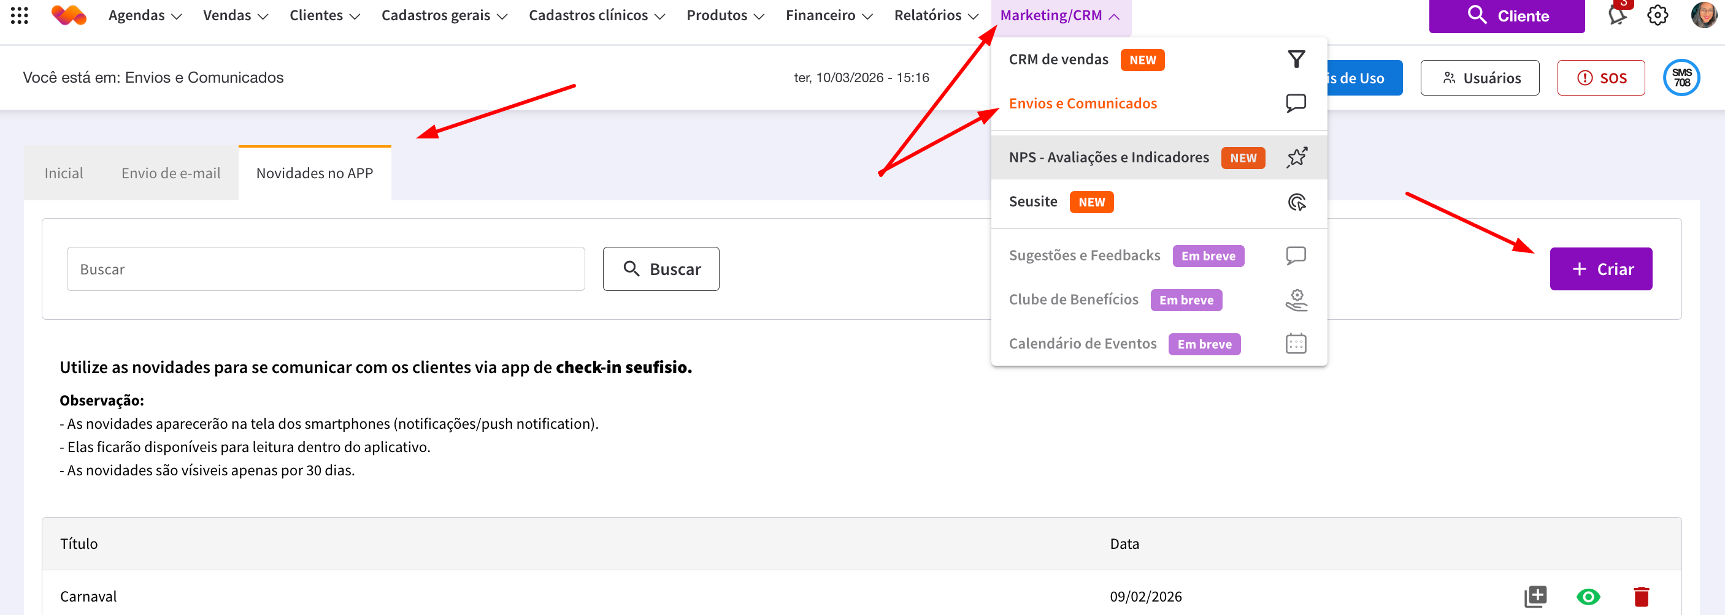Click the notifications bell icon
This screenshot has width=1725, height=615.
[x=1616, y=15]
